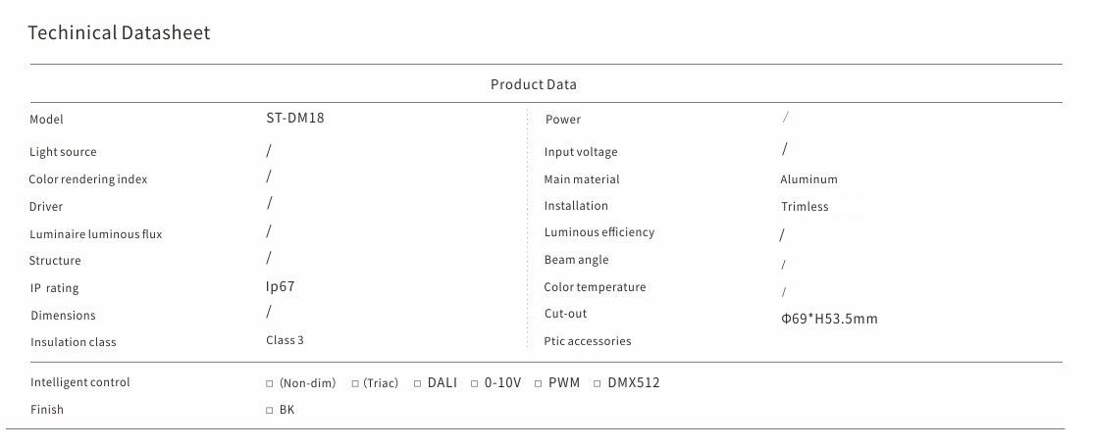Viewport: 1093px width, 448px height.
Task: Tick the Triac control option
Action: tap(356, 383)
